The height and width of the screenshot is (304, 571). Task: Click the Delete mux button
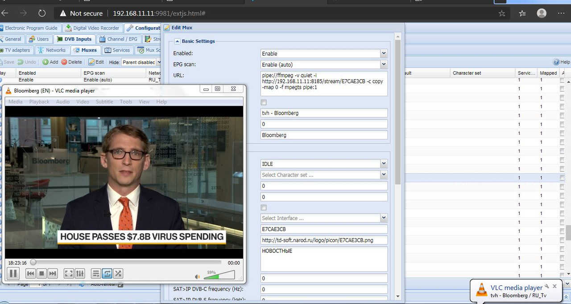(x=72, y=62)
